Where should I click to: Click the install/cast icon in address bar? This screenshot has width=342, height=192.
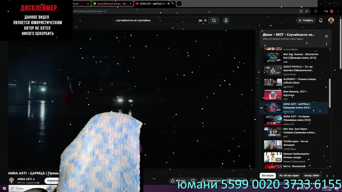(x=301, y=11)
